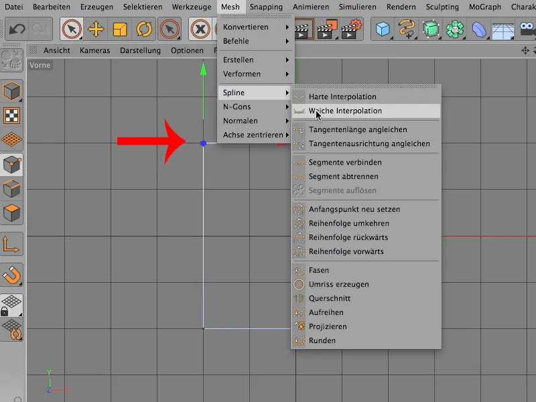Viewport: 536px width, 402px height.
Task: Open the Snapping menu
Action: (266, 7)
